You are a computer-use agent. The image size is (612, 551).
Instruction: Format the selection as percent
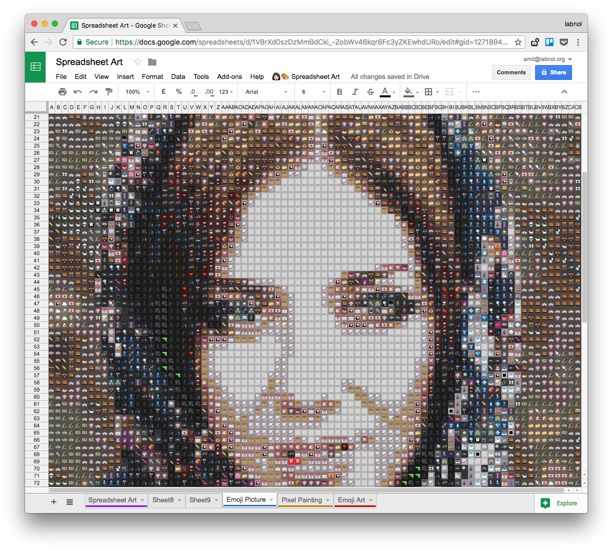(x=179, y=92)
